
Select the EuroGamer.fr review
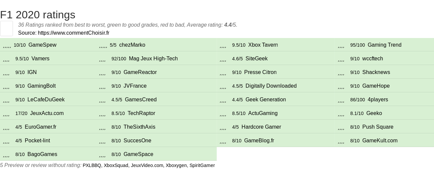[x=41, y=127]
